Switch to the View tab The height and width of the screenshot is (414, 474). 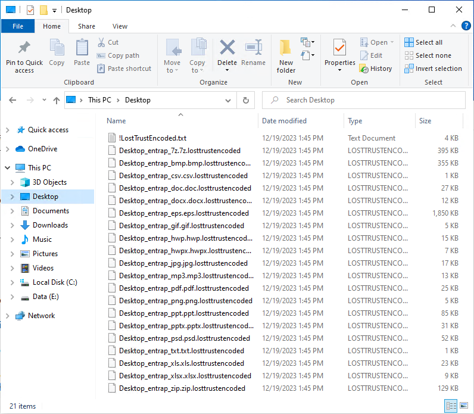click(120, 26)
